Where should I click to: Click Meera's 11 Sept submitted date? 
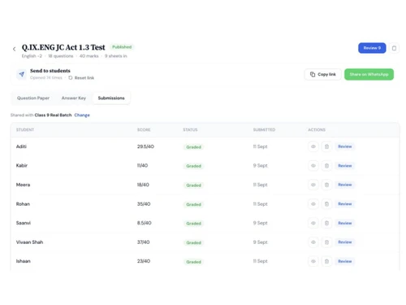click(260, 185)
